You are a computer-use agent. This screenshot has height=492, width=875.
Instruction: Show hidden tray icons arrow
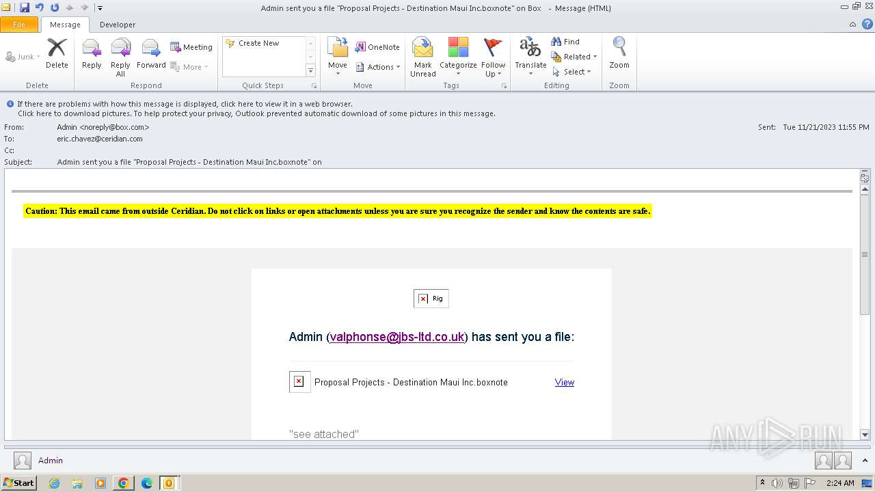click(x=762, y=482)
